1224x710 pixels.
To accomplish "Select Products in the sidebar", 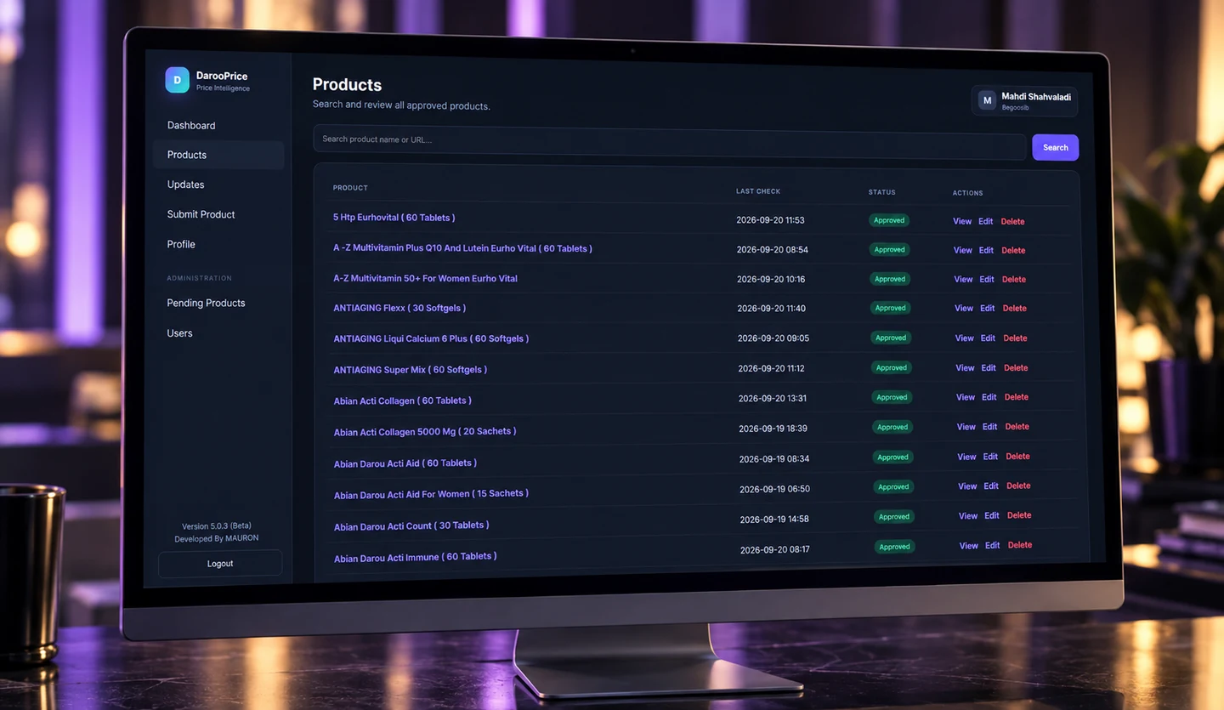I will click(x=218, y=155).
